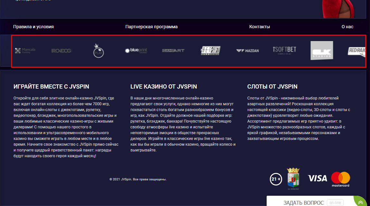Click the ELK Studios logo

(x=322, y=51)
